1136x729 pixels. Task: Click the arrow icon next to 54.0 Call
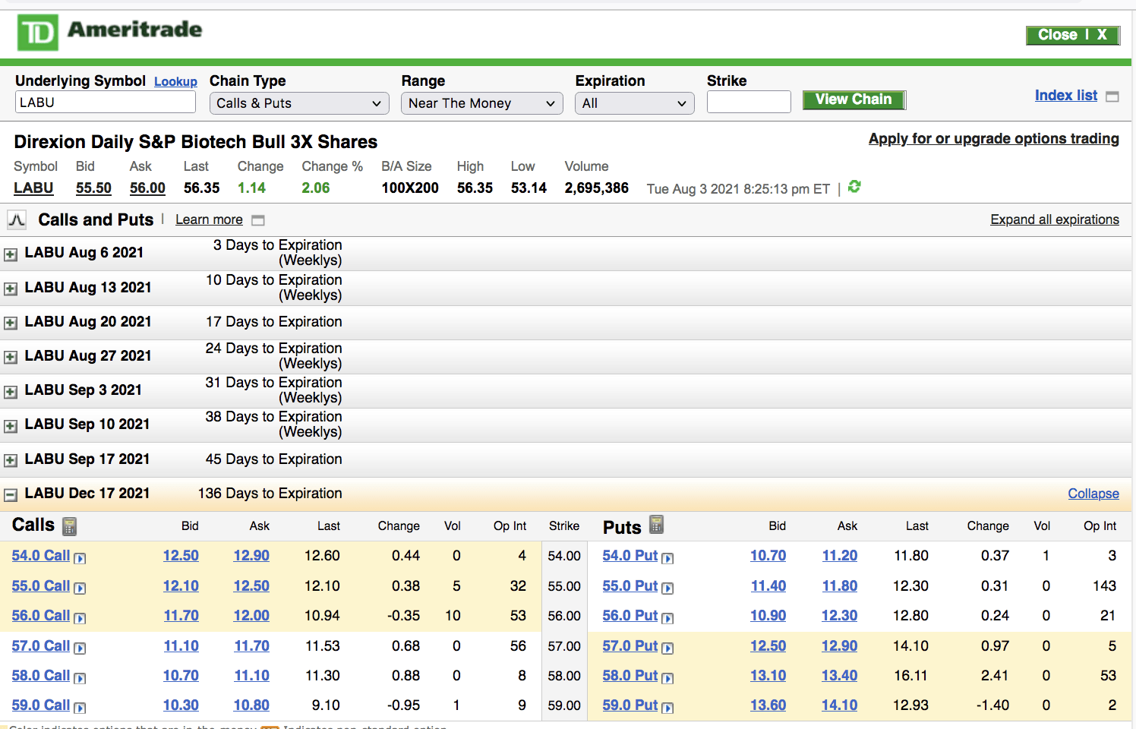[80, 558]
